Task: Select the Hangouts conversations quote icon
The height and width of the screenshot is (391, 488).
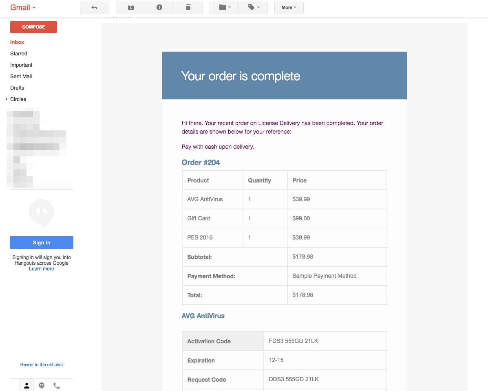Action: pyautogui.click(x=42, y=386)
